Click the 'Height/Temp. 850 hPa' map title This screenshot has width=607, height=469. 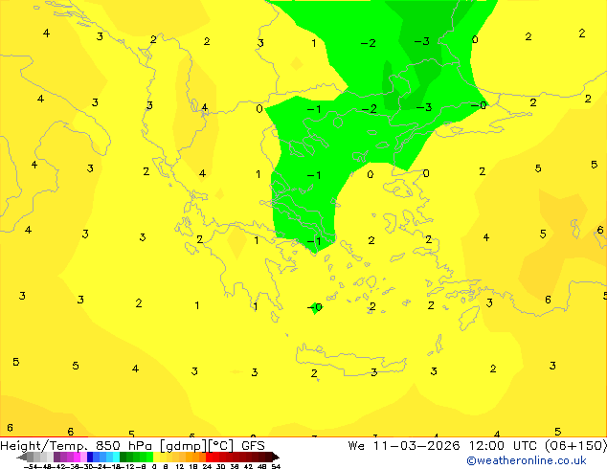point(78,446)
